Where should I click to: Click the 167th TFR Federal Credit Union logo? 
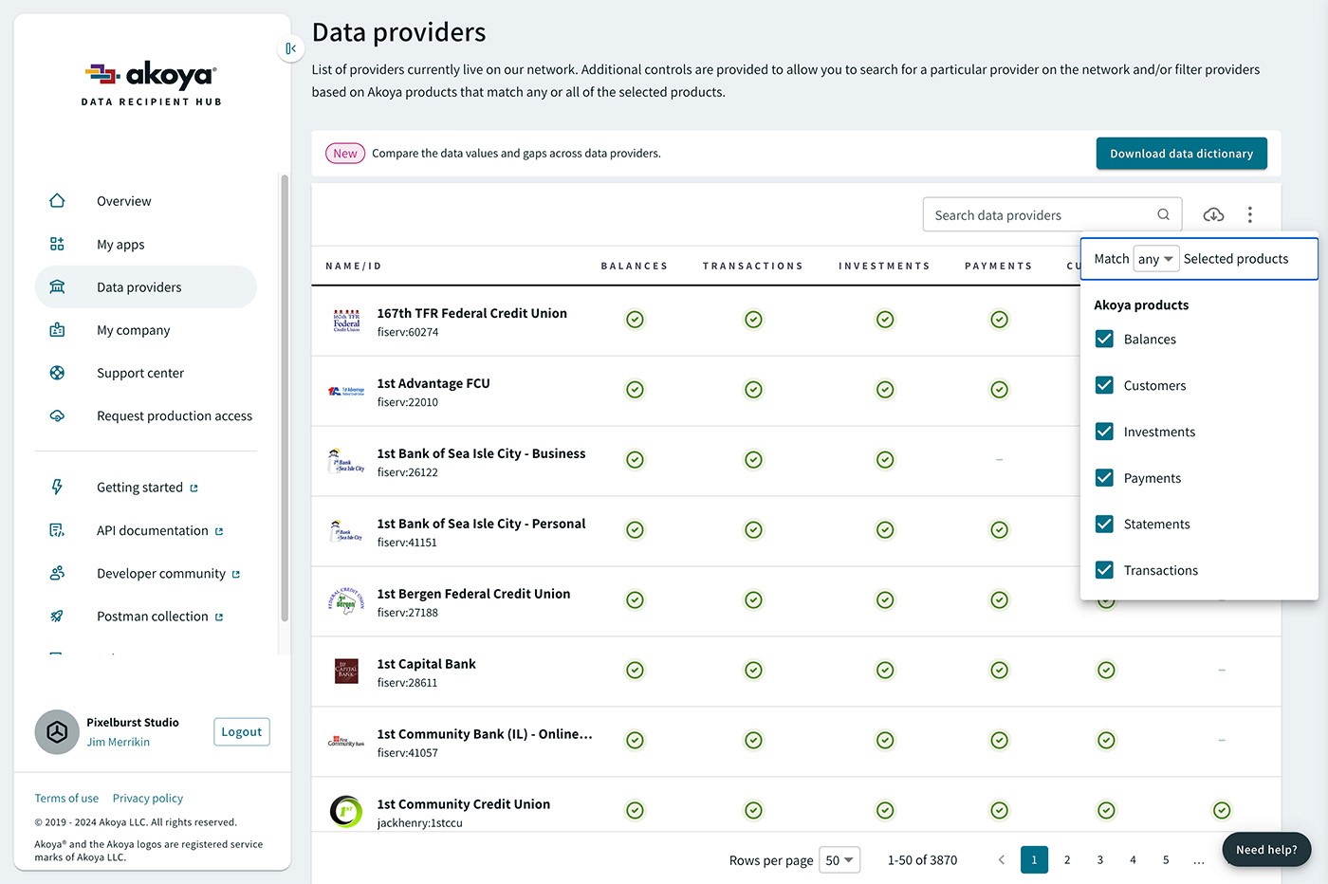[x=346, y=321]
